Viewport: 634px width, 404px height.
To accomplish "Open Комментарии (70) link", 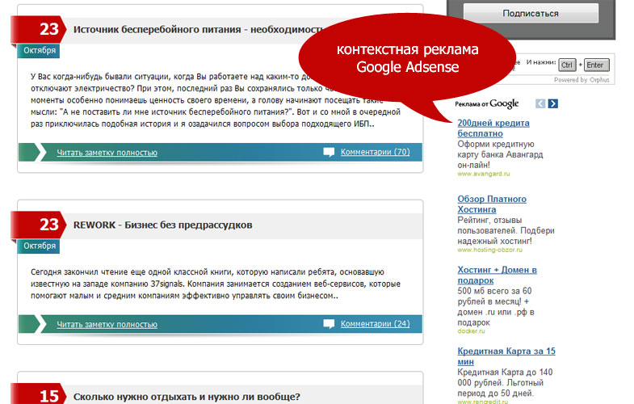I will pyautogui.click(x=375, y=152).
